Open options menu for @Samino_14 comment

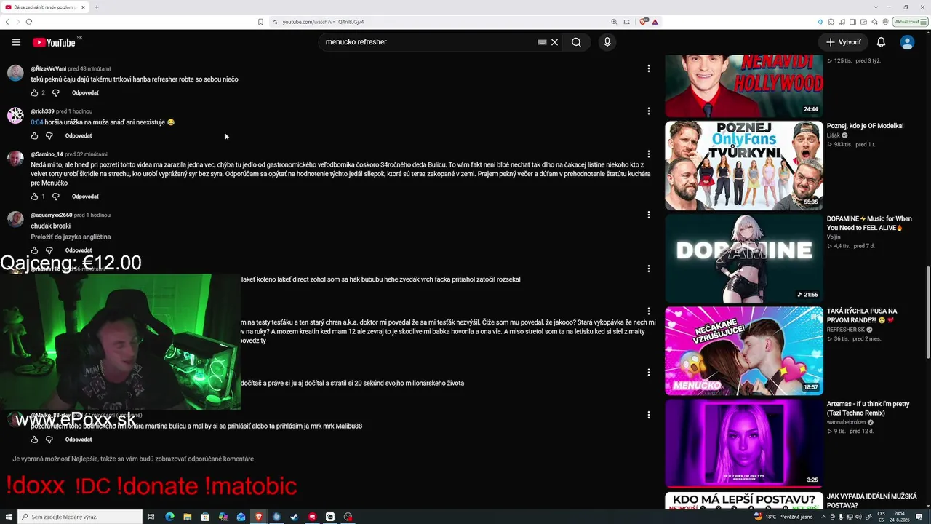(x=649, y=154)
